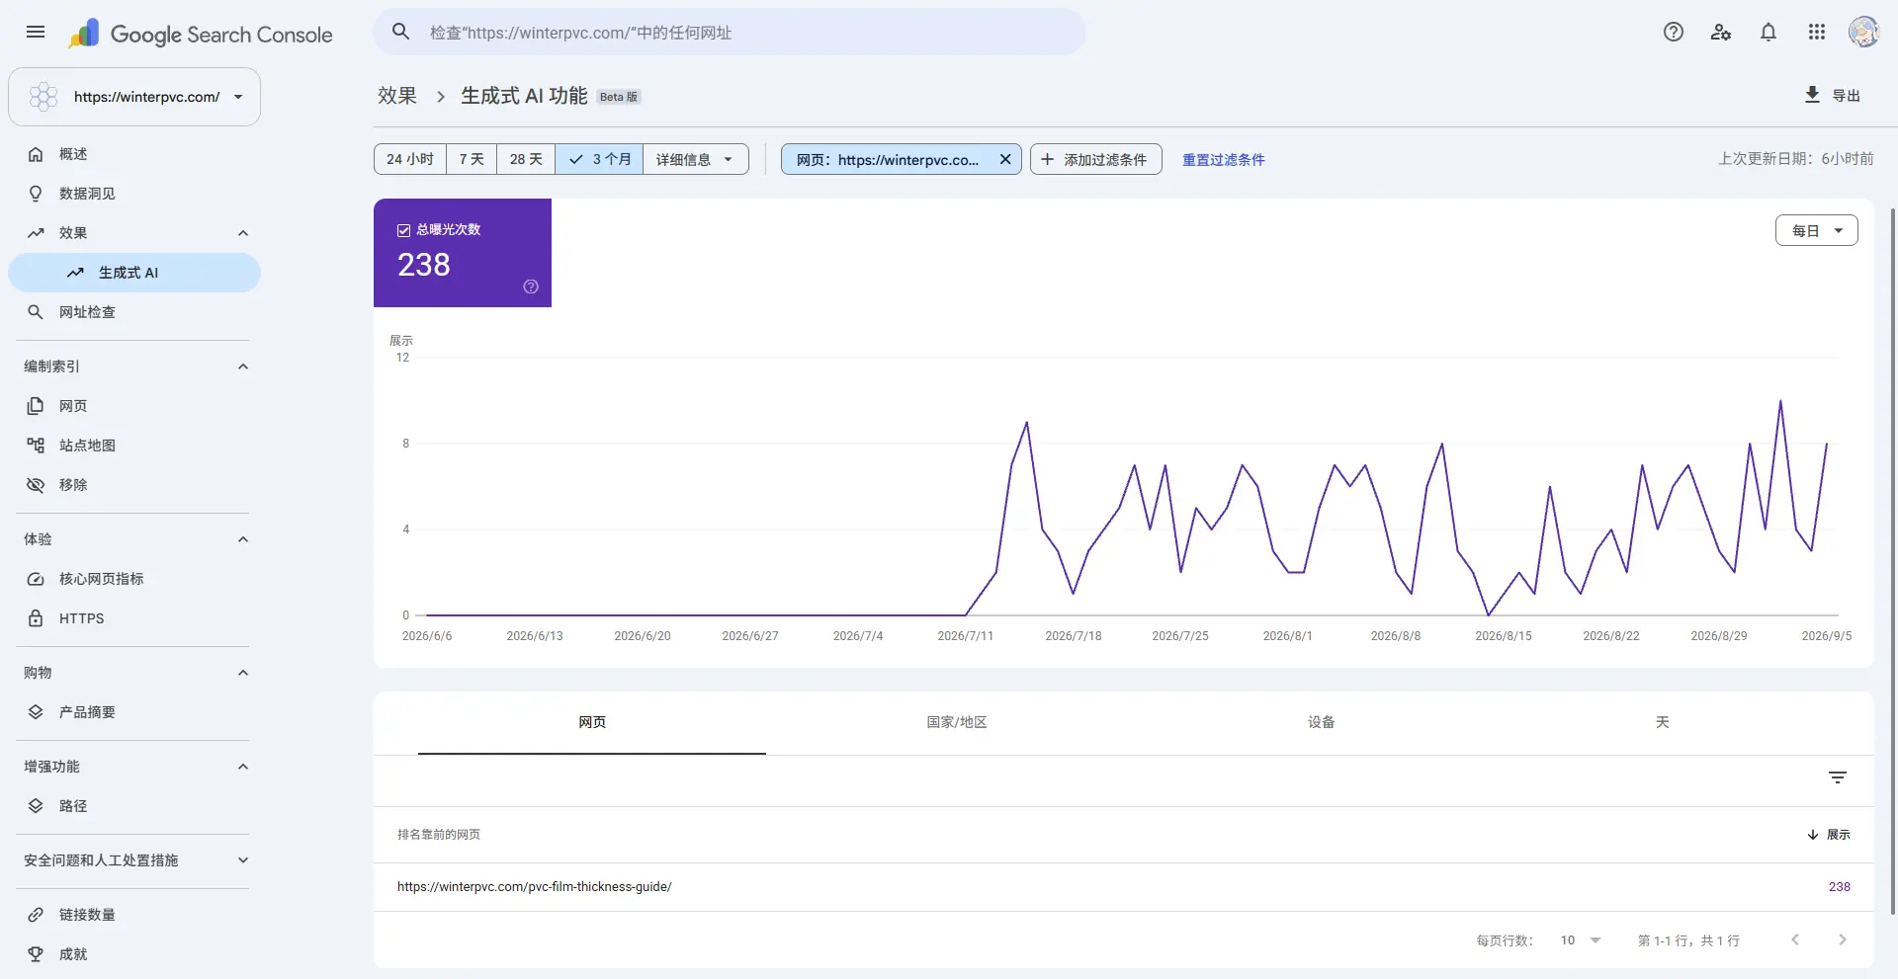The width and height of the screenshot is (1898, 979).
Task: Switch to the 天 tab
Action: point(1663,723)
